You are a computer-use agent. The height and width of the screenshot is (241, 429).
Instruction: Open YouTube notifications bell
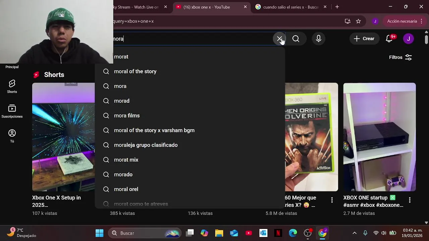[x=389, y=39]
